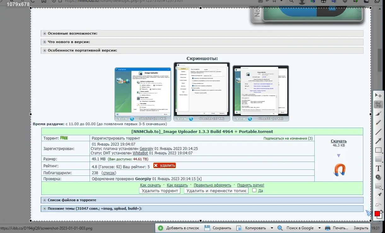Click Поиск в Google button
This screenshot has width=385, height=233.
tap(296, 228)
